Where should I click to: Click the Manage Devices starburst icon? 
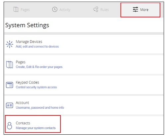click(x=10, y=44)
